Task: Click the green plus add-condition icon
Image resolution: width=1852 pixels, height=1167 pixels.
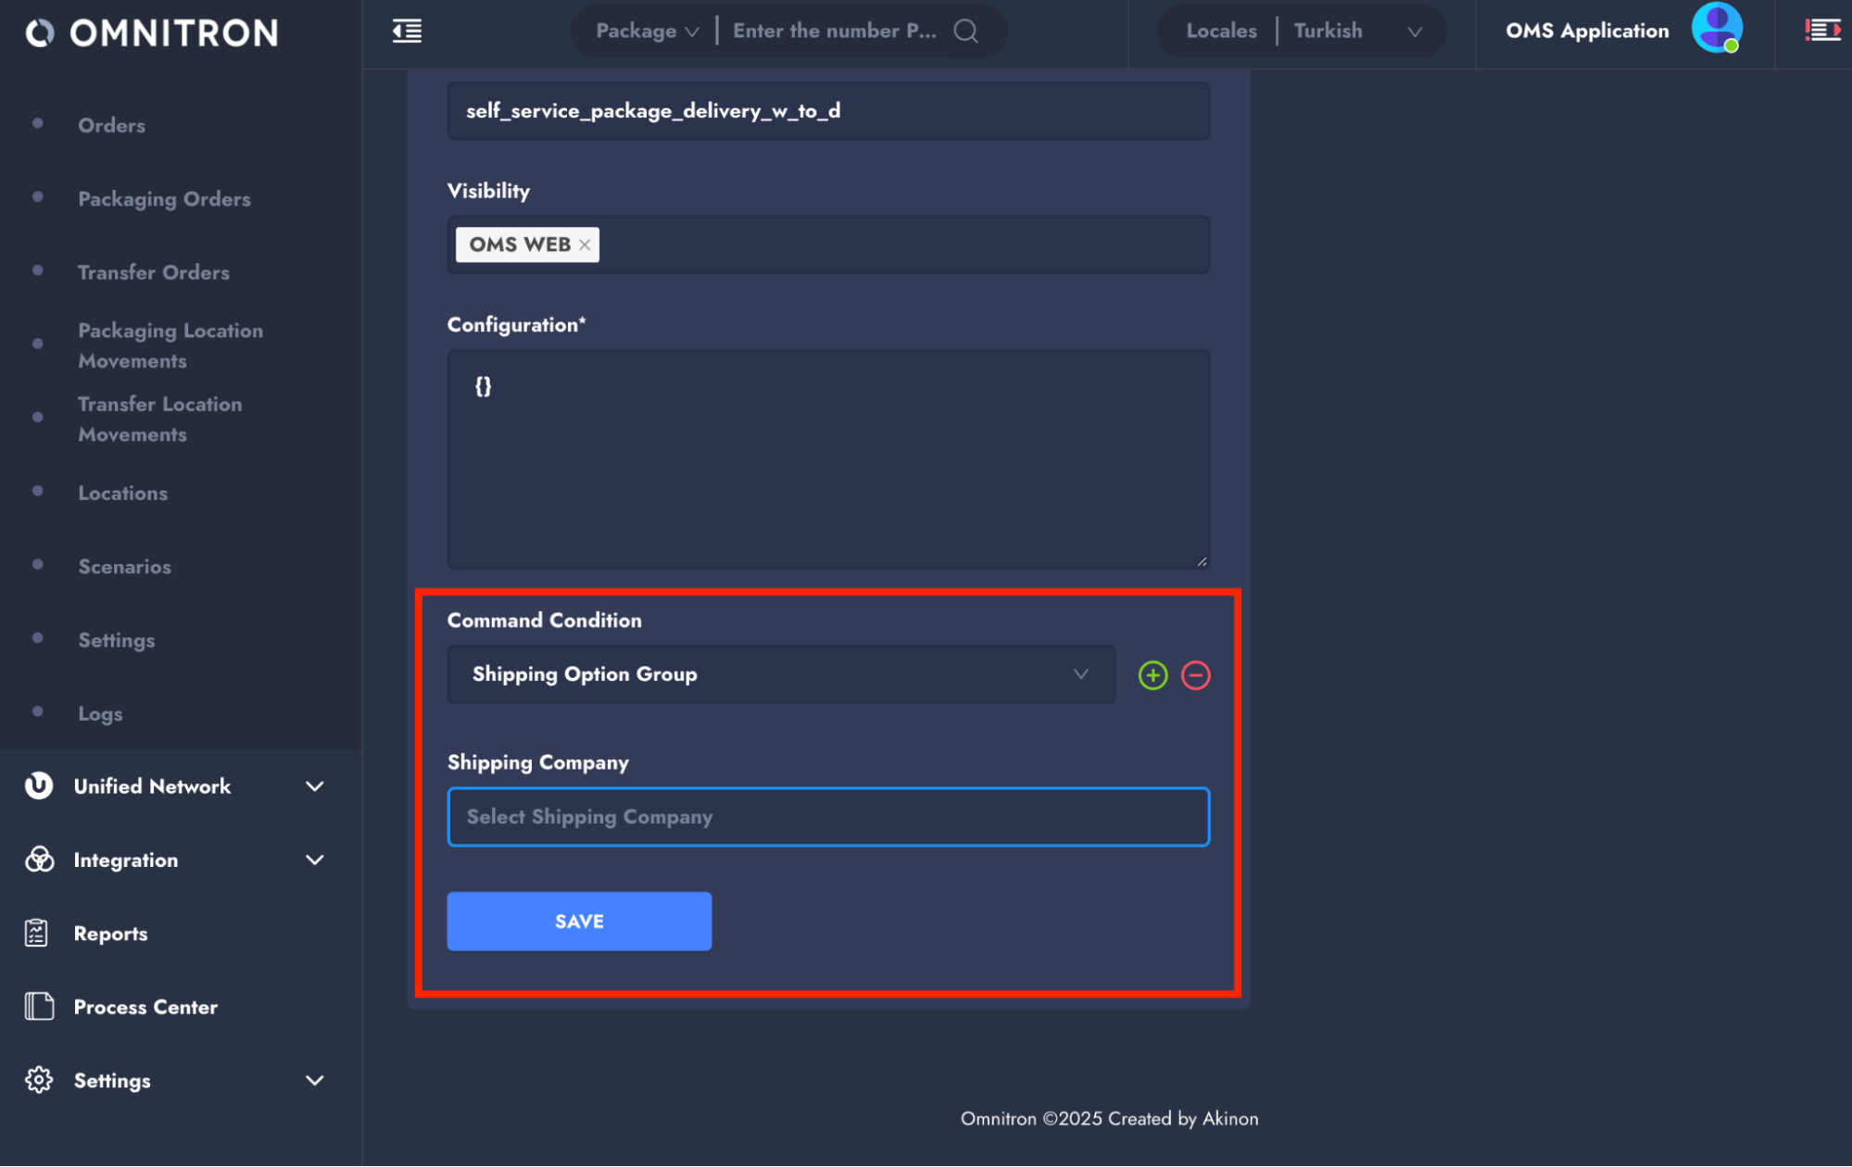Action: [1153, 675]
